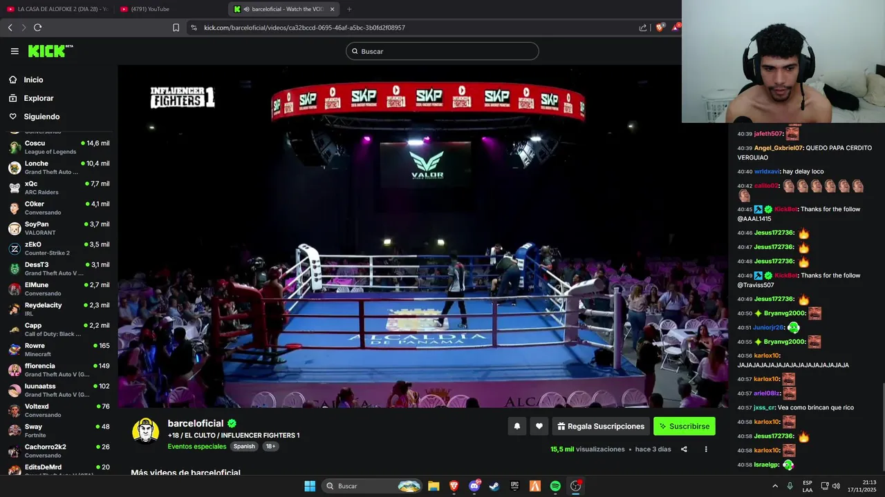Click Angel_Gxbriel07 username in chat
This screenshot has width=885, height=497.
pos(779,148)
